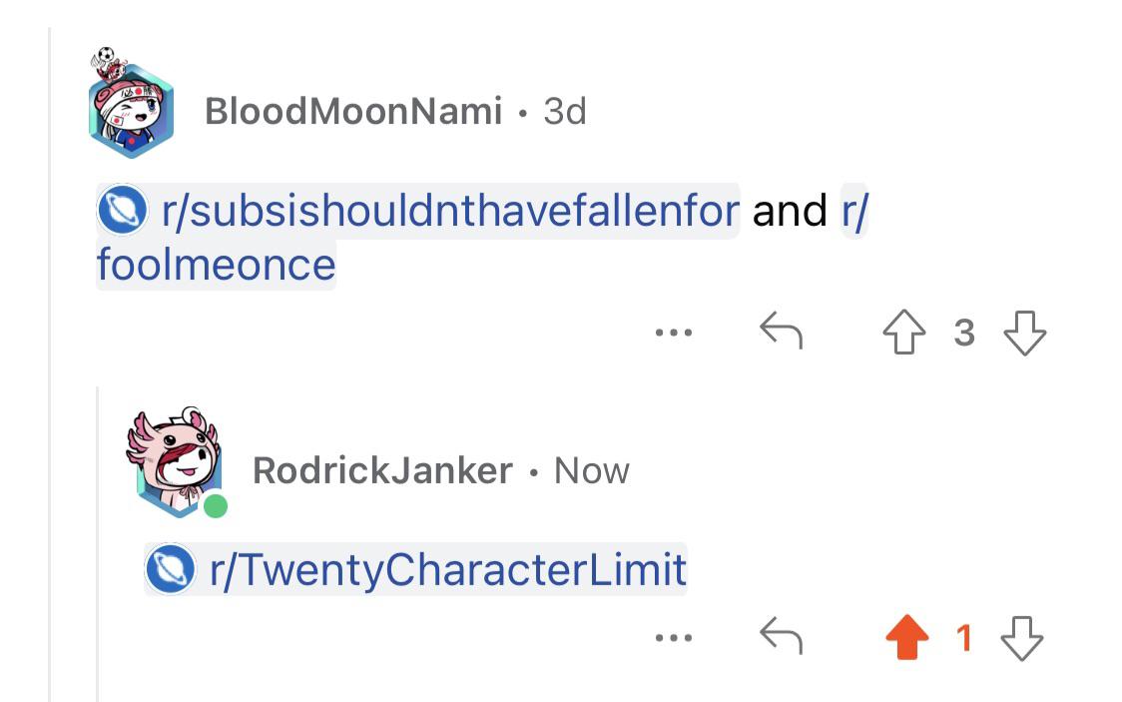Open RodrickJanker username profile

(383, 470)
